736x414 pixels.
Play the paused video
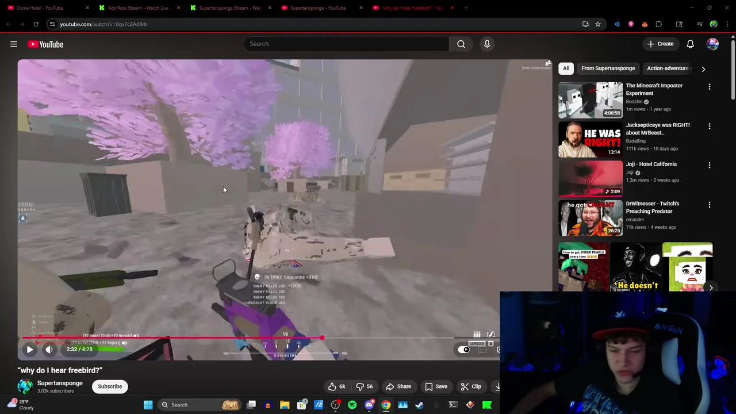coord(30,349)
